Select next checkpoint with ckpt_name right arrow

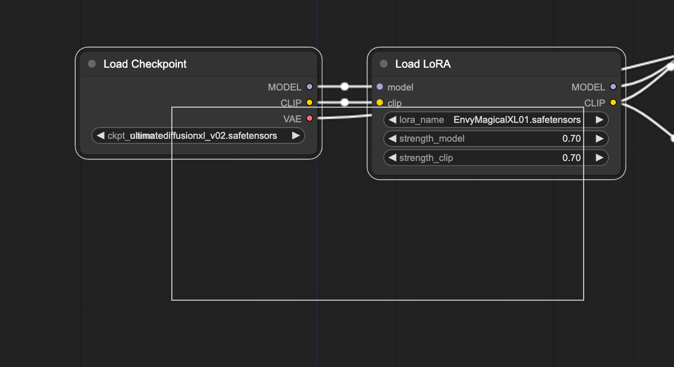tap(295, 135)
